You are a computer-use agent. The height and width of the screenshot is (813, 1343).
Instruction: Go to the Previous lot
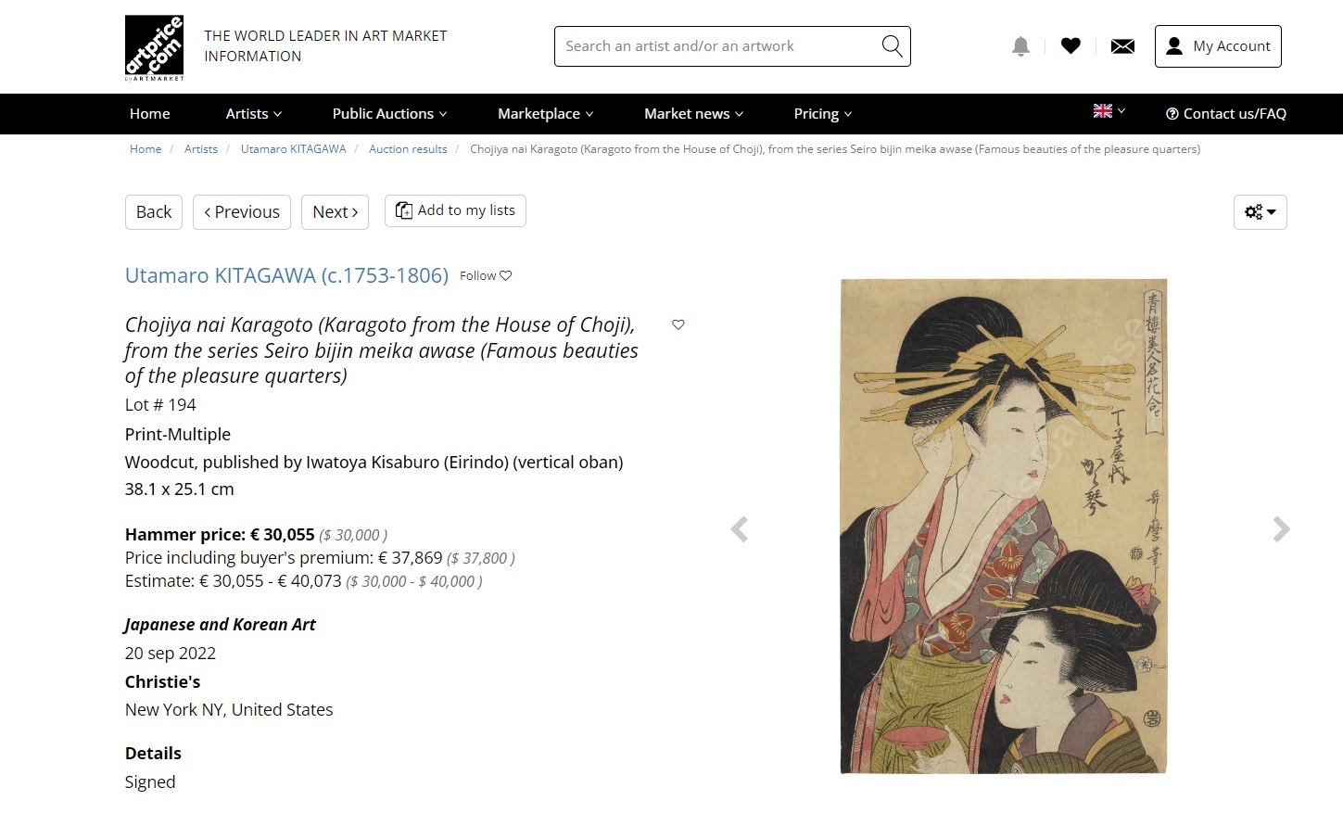pyautogui.click(x=242, y=212)
